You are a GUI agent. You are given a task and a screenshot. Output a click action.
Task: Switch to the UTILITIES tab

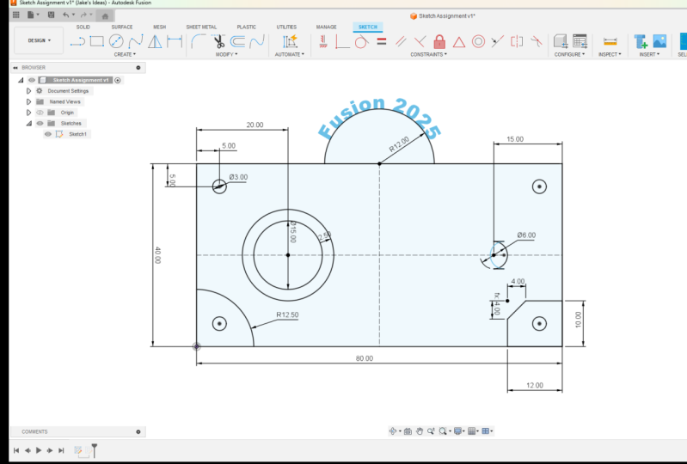point(286,27)
